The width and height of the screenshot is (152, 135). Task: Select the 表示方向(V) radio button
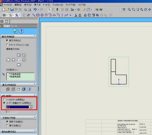(x=7, y=40)
